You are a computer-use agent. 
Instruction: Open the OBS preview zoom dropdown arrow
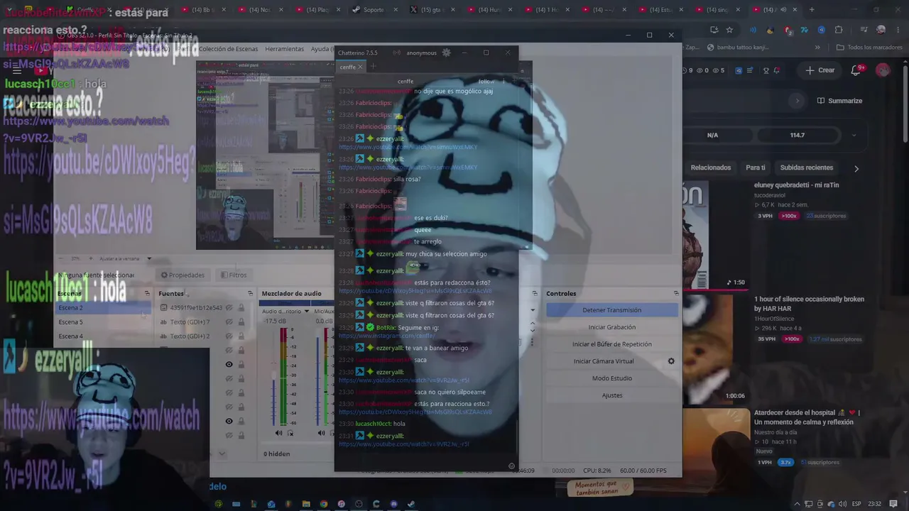(x=149, y=259)
